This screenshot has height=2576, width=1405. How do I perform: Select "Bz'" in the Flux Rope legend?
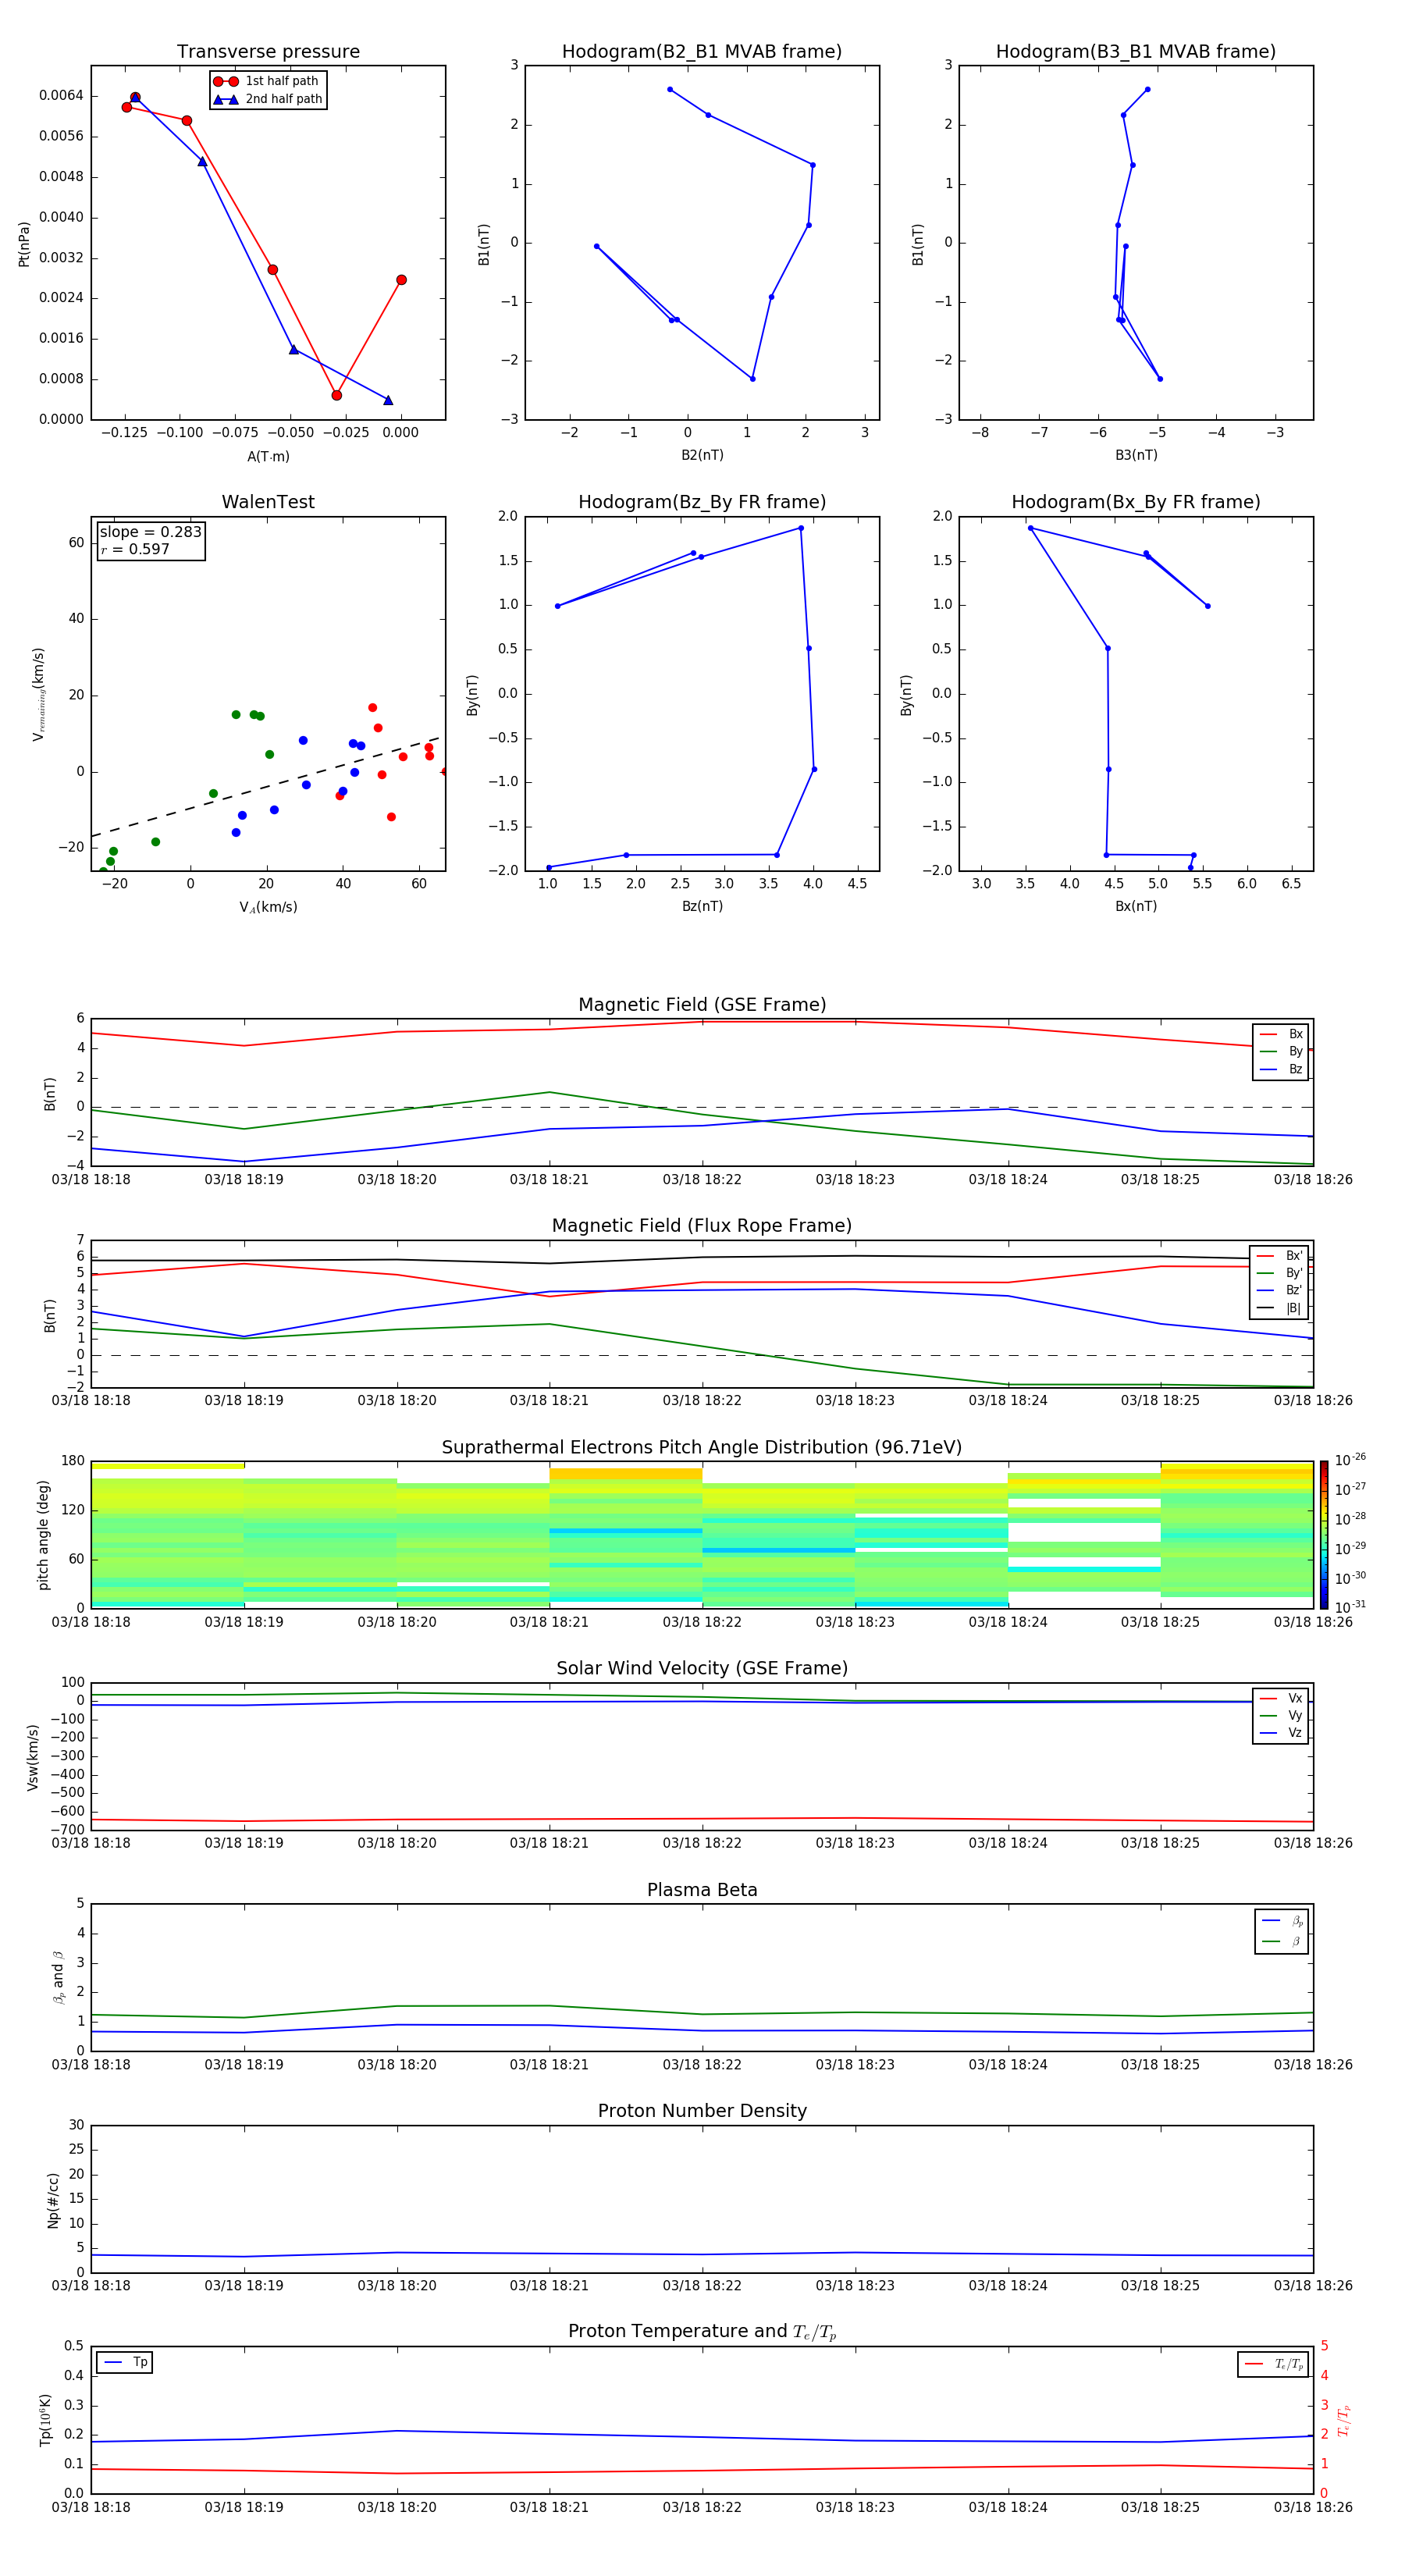pyautogui.click(x=1280, y=1290)
